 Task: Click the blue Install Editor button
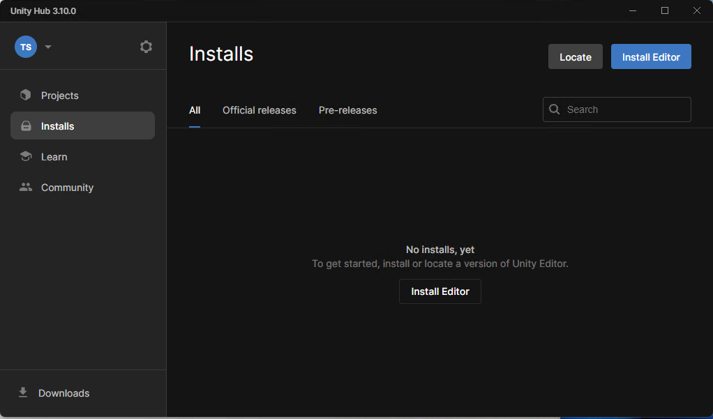(x=650, y=57)
